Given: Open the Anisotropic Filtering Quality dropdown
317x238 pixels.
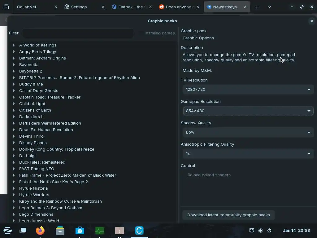Looking at the screenshot, I should pyautogui.click(x=248, y=154).
